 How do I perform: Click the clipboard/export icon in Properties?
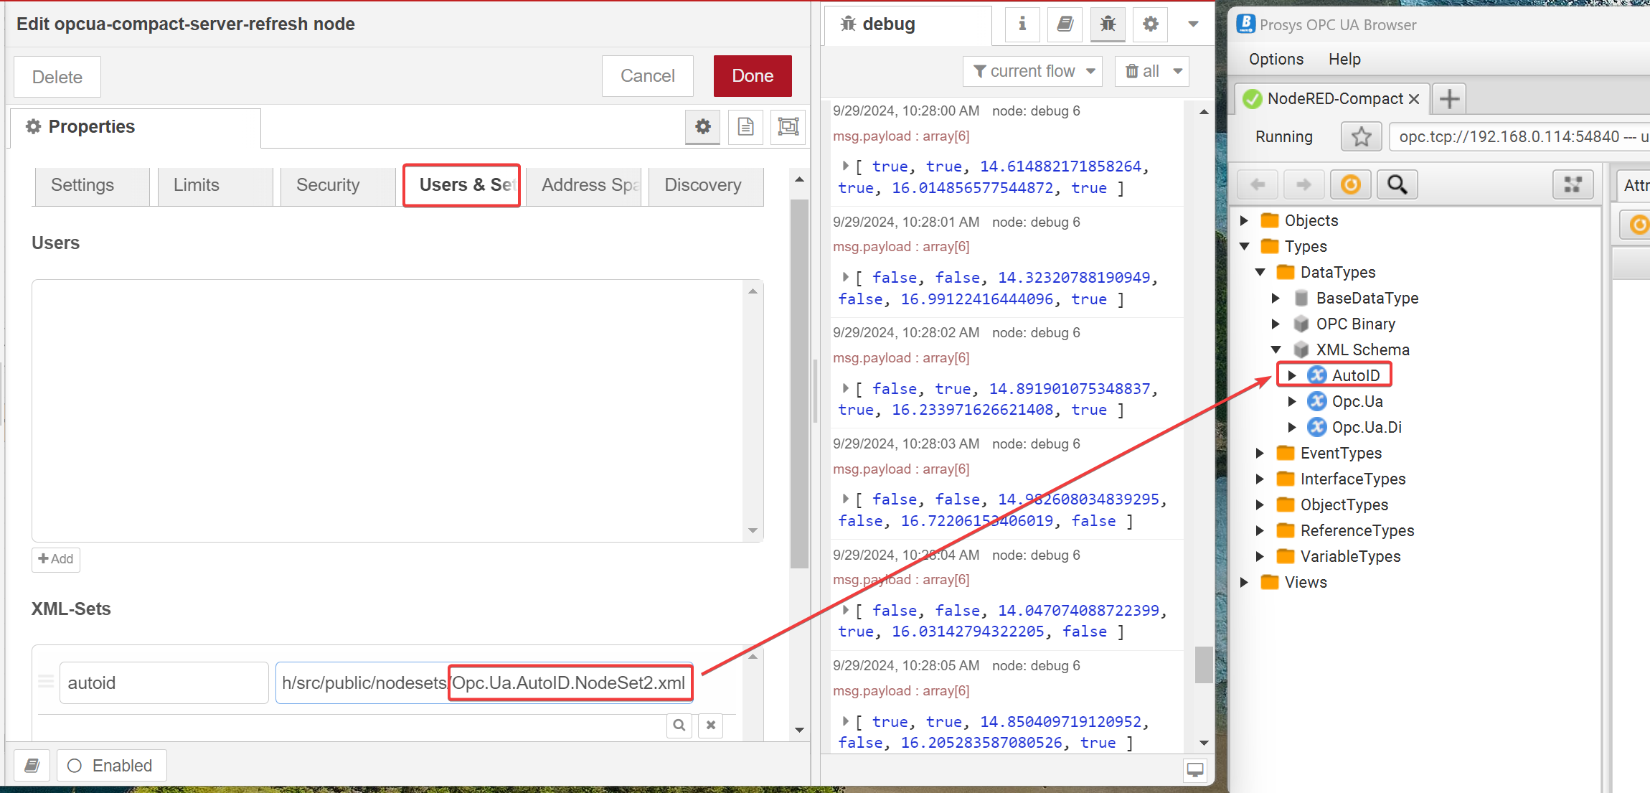[746, 126]
